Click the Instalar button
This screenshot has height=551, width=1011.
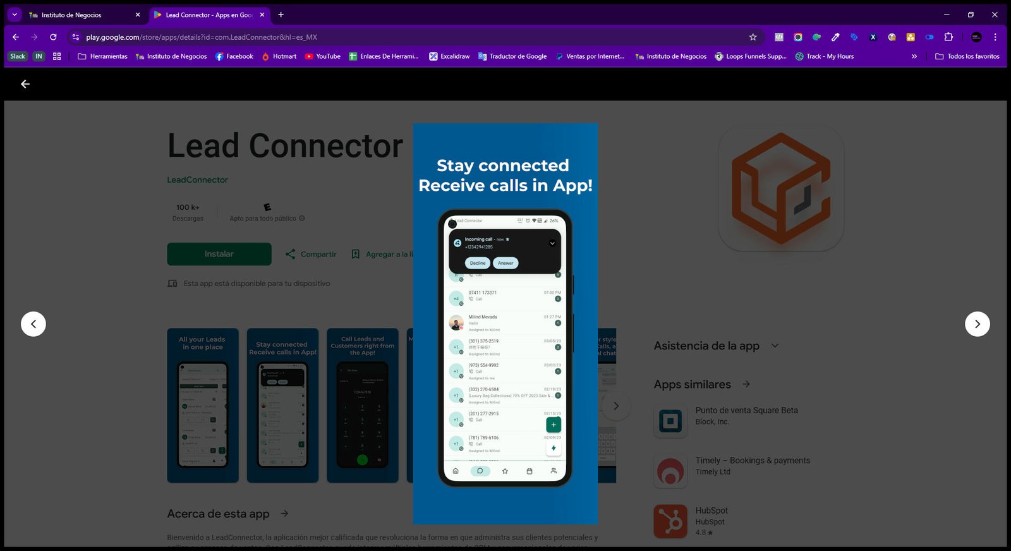point(219,254)
